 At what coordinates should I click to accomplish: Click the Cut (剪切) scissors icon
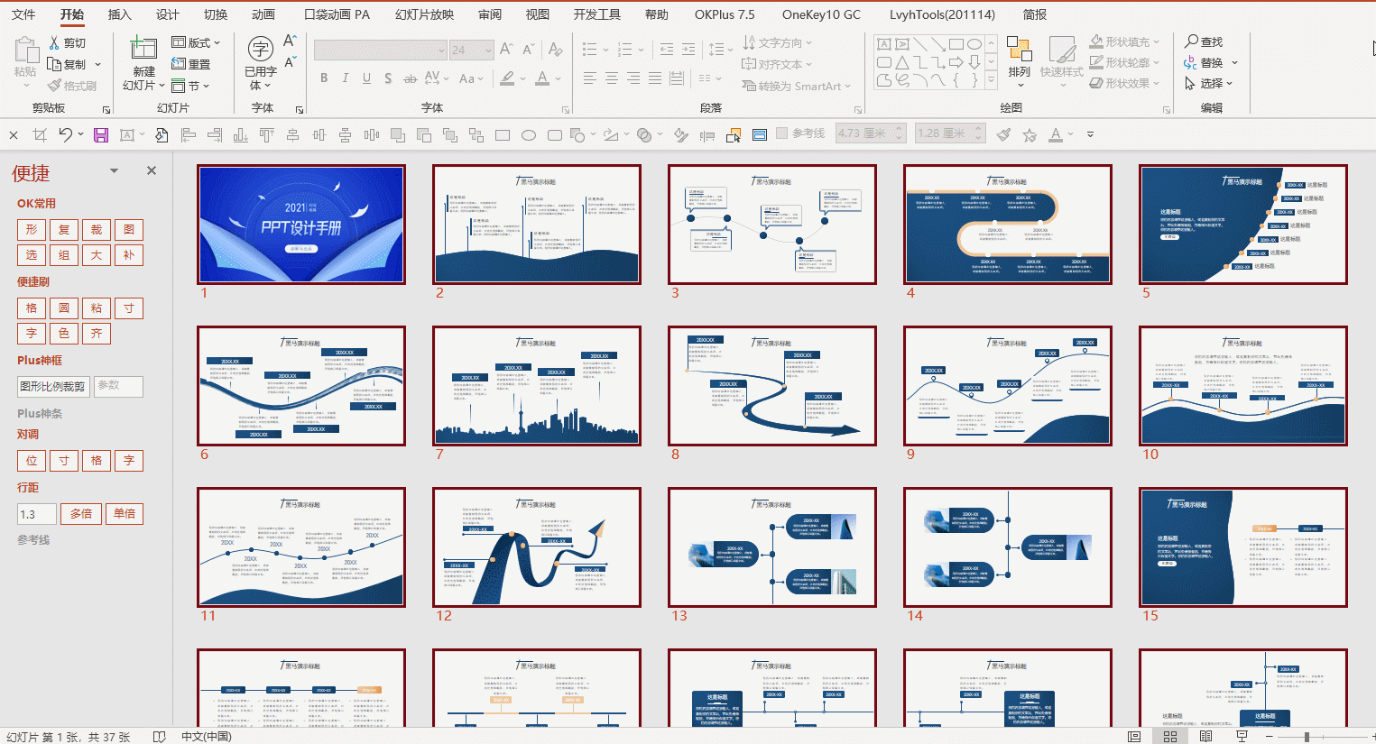click(x=54, y=42)
